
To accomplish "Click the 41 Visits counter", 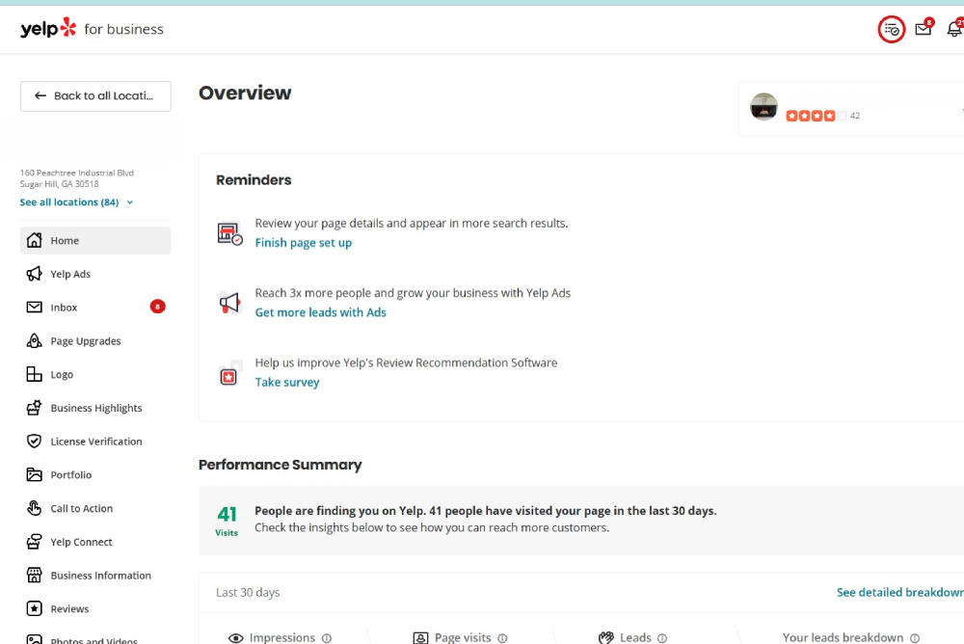I will pos(227,521).
